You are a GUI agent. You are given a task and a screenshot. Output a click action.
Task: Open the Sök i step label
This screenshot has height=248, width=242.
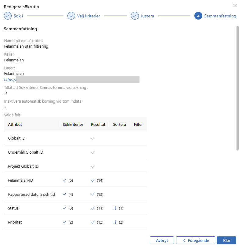pyautogui.click(x=18, y=16)
